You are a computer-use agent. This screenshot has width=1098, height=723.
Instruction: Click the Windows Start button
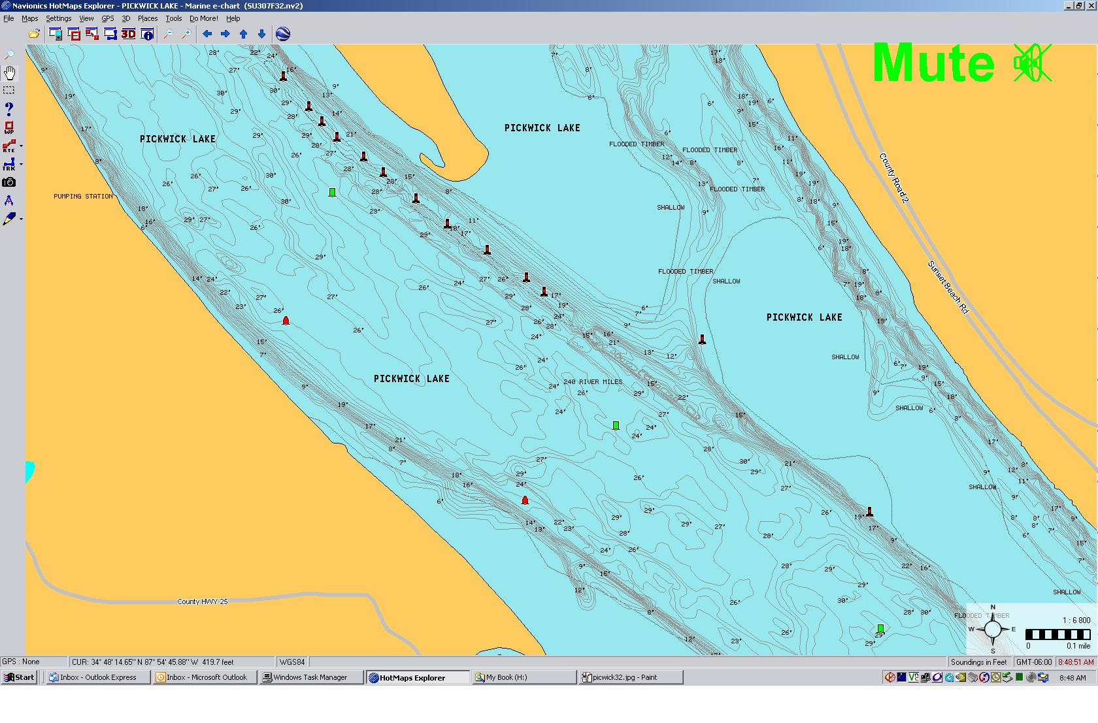tap(19, 677)
